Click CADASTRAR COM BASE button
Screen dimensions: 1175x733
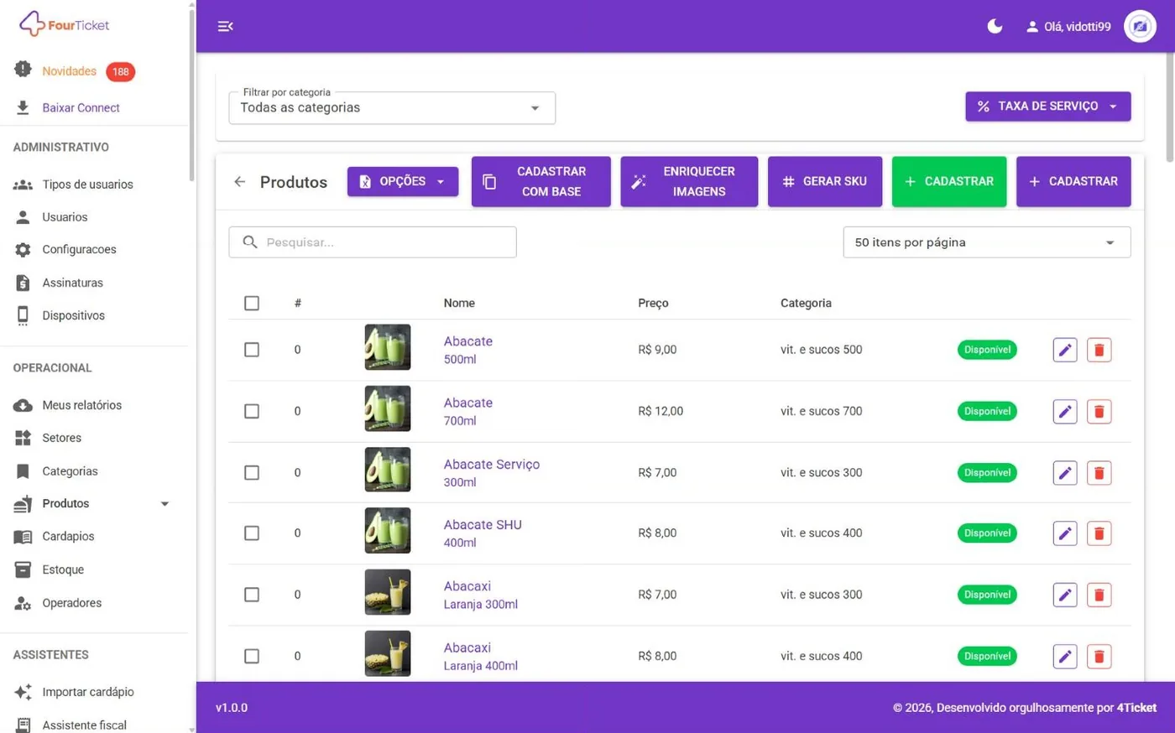(x=540, y=181)
